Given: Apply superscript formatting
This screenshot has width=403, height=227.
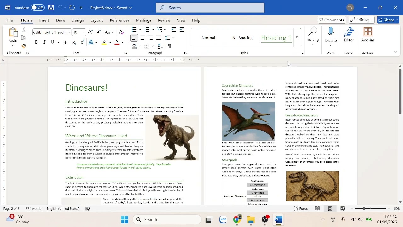Looking at the screenshot, I should [x=82, y=42].
